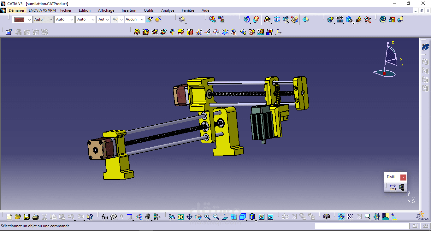Click the axis system icon in second toolbar row

point(278,32)
